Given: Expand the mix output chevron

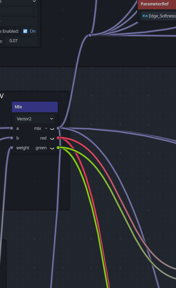Looking at the screenshot, I should click(x=46, y=128).
